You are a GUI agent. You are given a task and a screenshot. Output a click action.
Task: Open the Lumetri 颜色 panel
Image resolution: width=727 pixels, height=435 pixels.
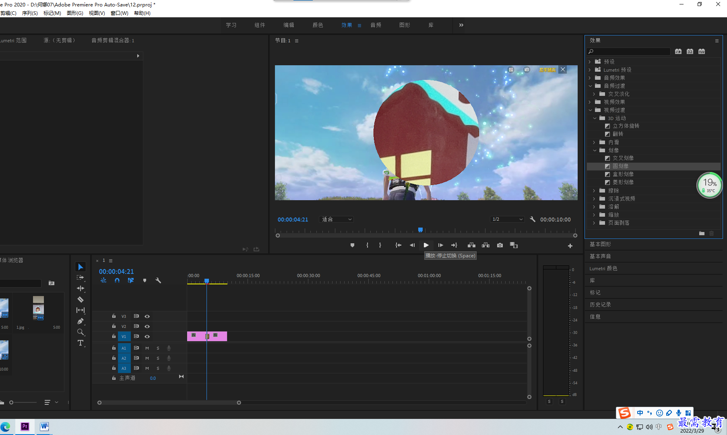603,268
